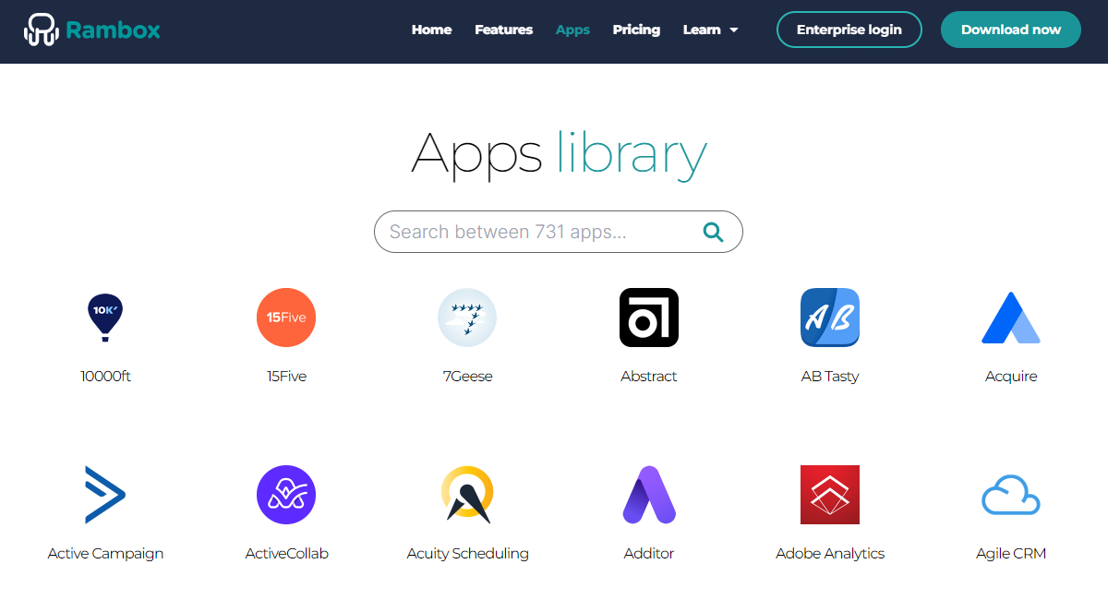Click the Acuity Scheduling label
Screen dimensions: 1108x600
pyautogui.click(x=467, y=554)
